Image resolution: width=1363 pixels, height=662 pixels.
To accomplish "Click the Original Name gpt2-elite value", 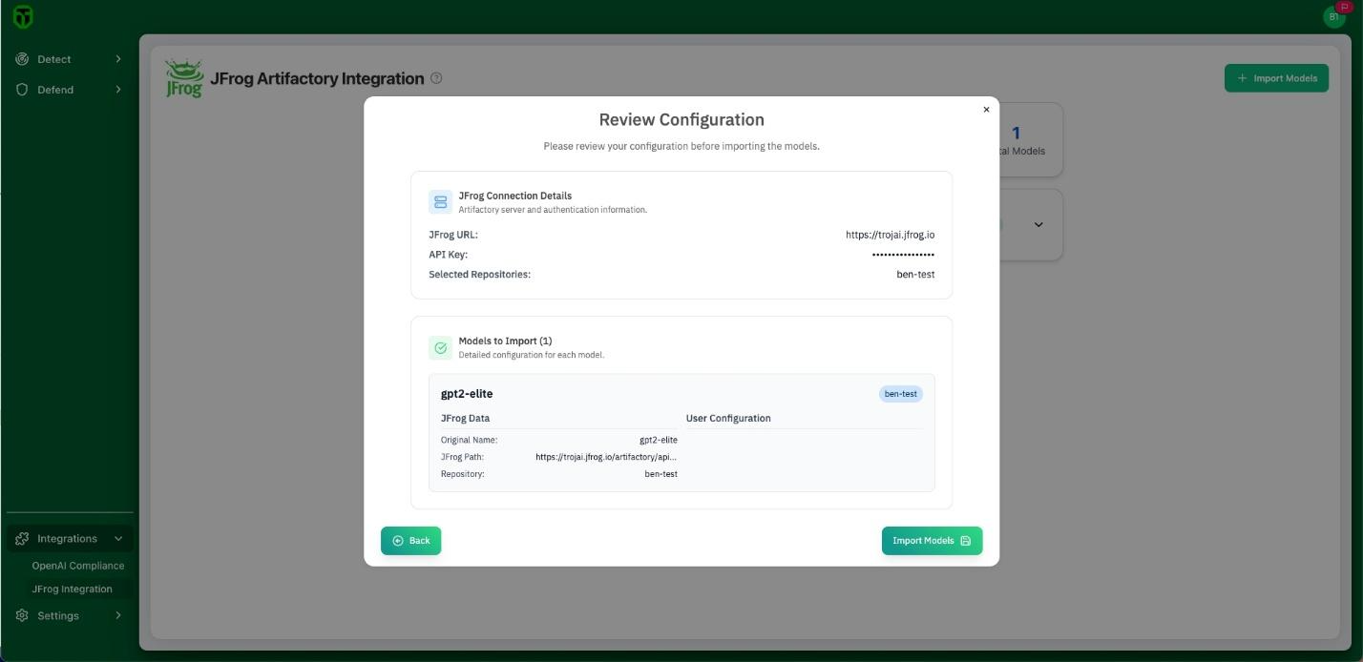I will 659,441.
